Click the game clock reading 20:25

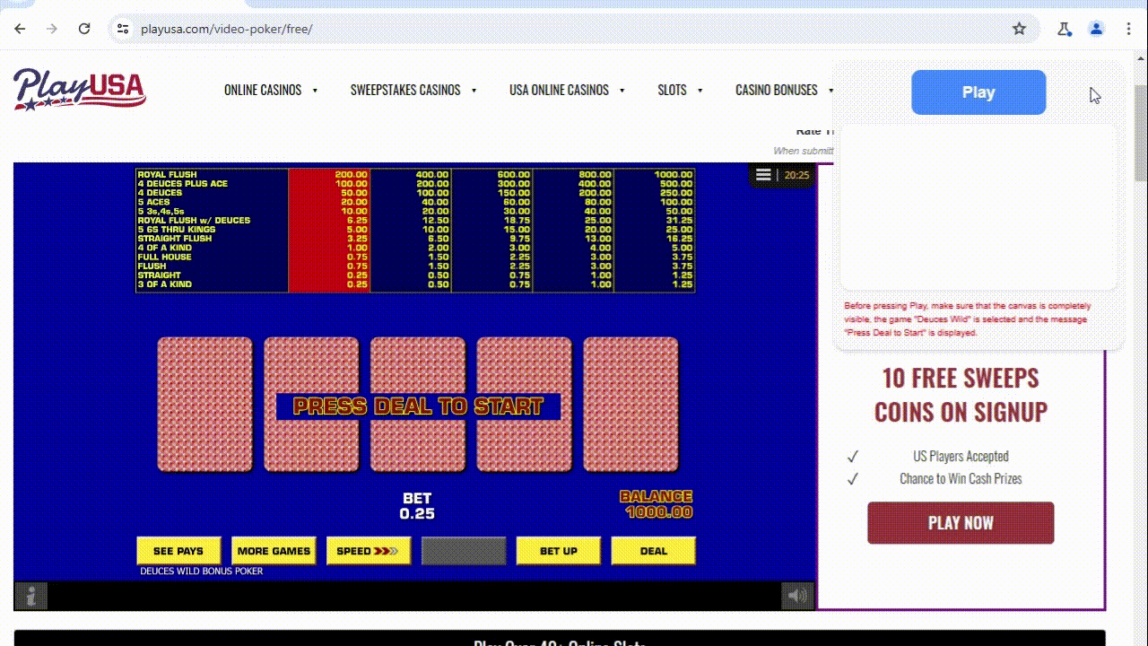[x=796, y=175]
